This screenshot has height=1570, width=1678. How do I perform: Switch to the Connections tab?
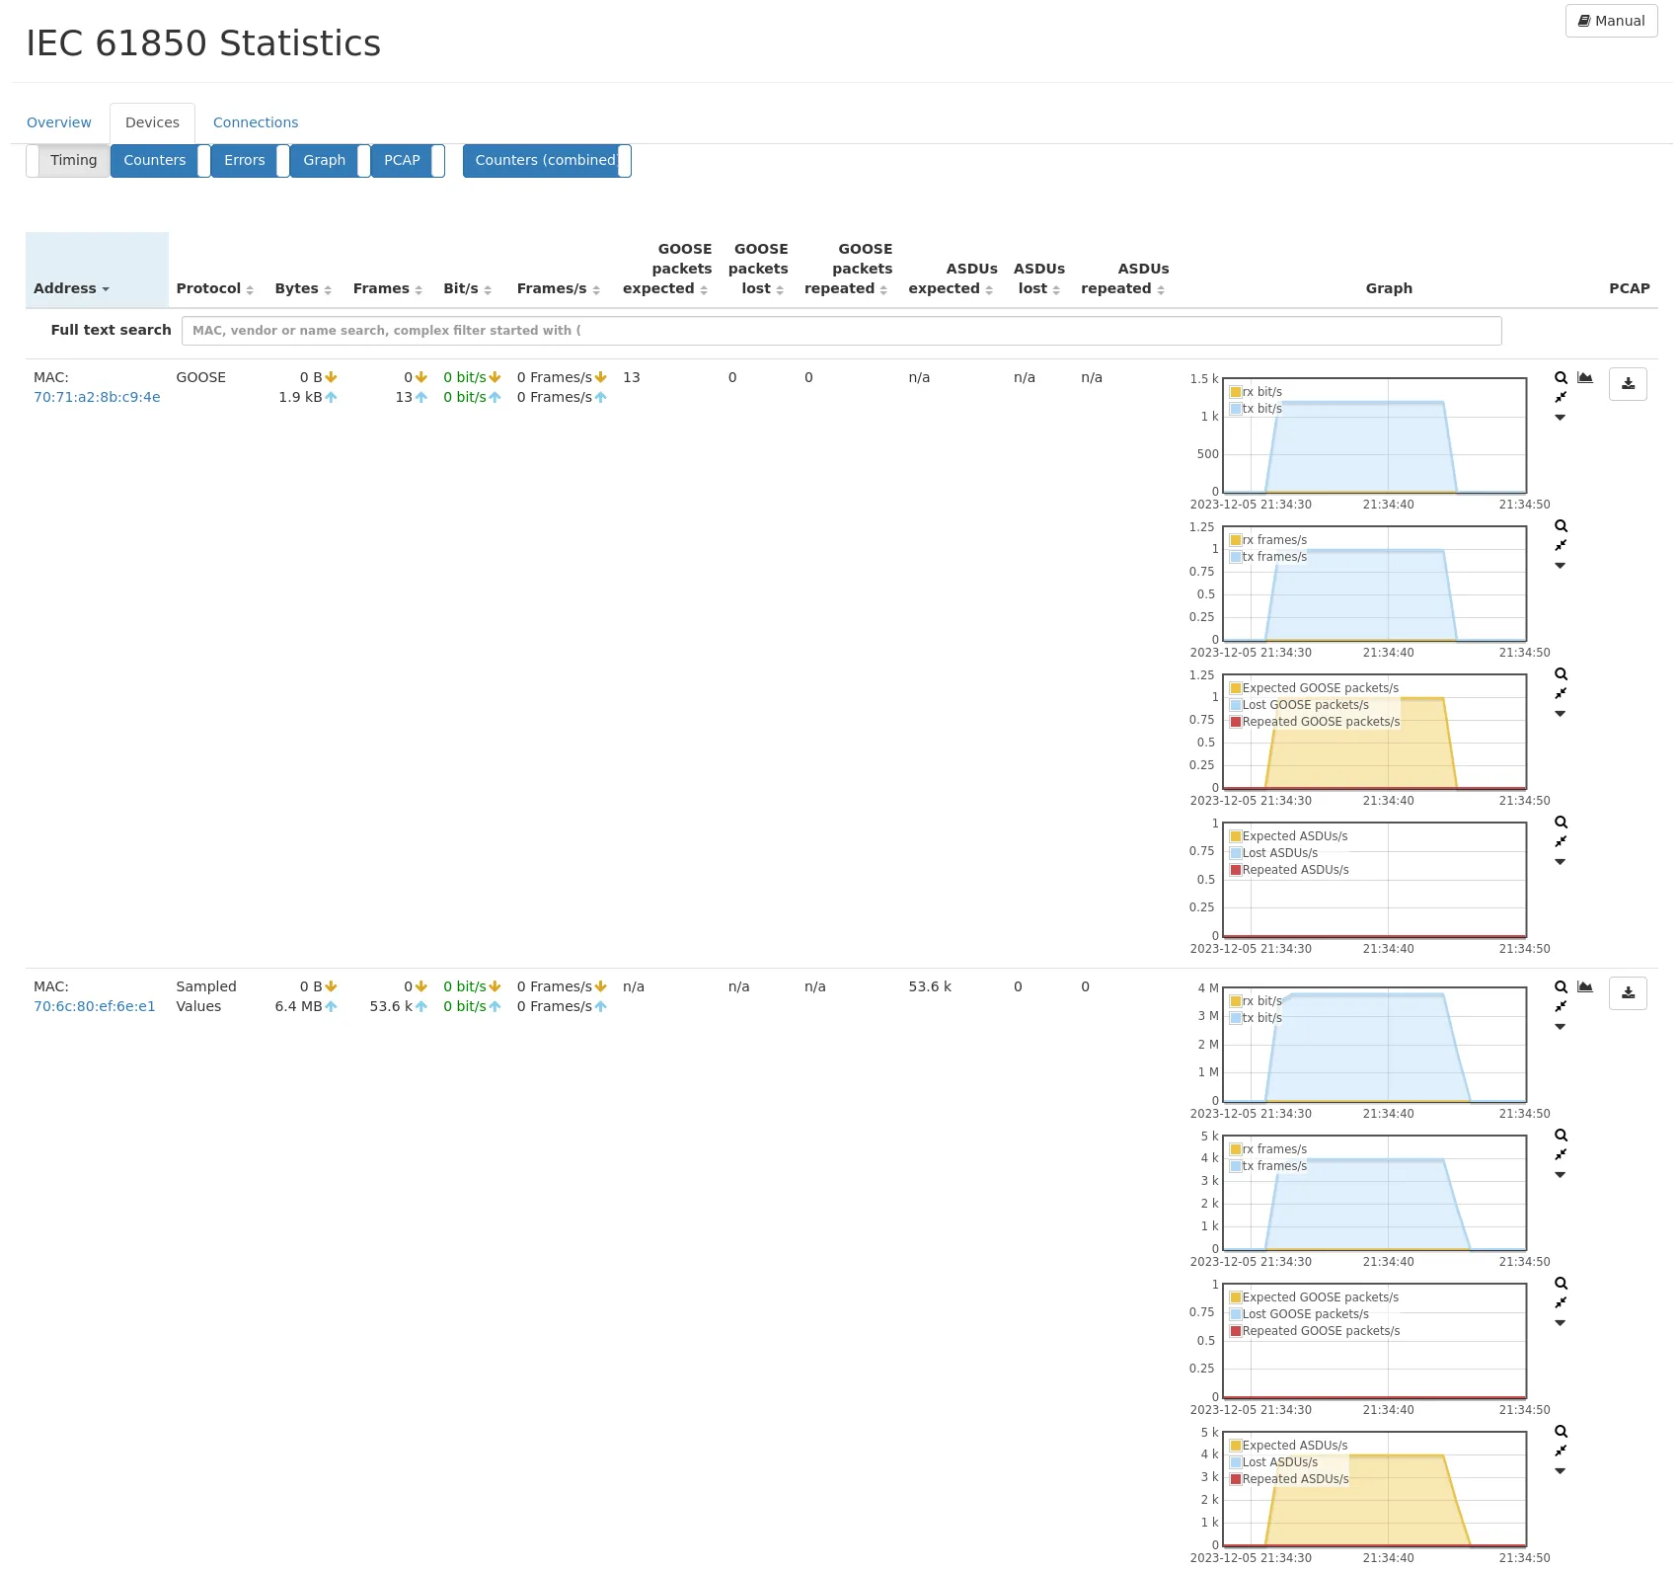pyautogui.click(x=256, y=122)
